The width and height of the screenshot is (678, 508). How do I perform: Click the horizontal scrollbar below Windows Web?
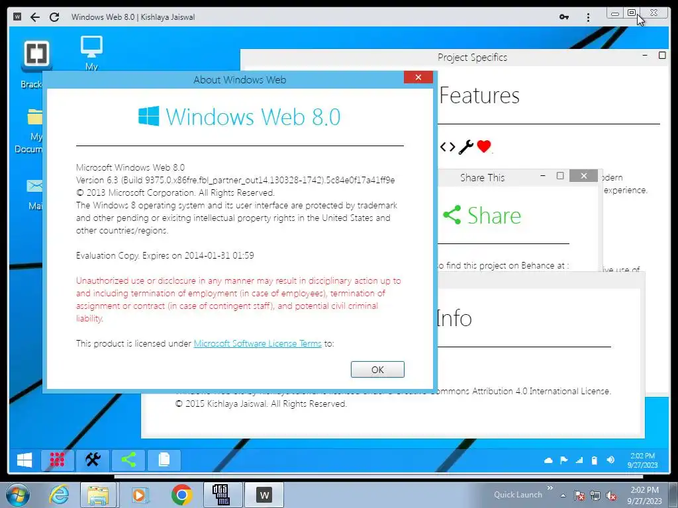(378, 477)
